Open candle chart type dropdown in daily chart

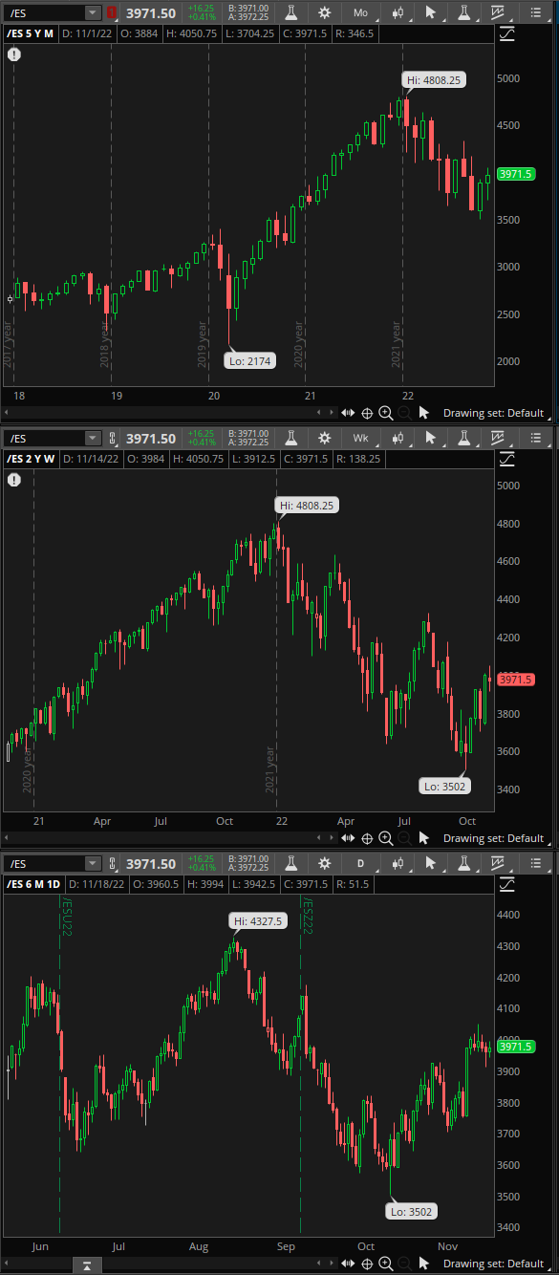(399, 863)
